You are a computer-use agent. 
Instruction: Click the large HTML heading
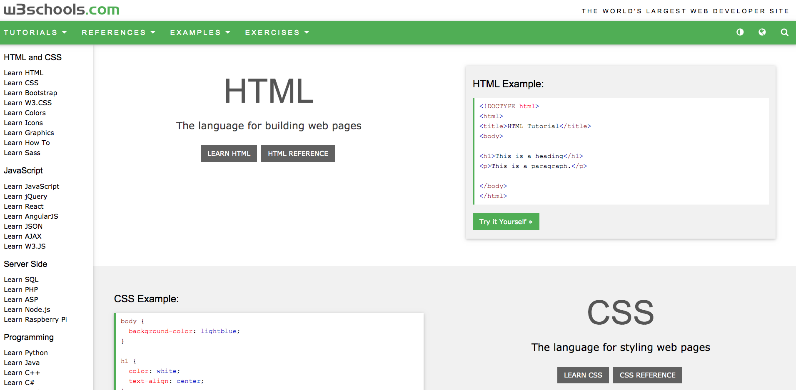269,91
